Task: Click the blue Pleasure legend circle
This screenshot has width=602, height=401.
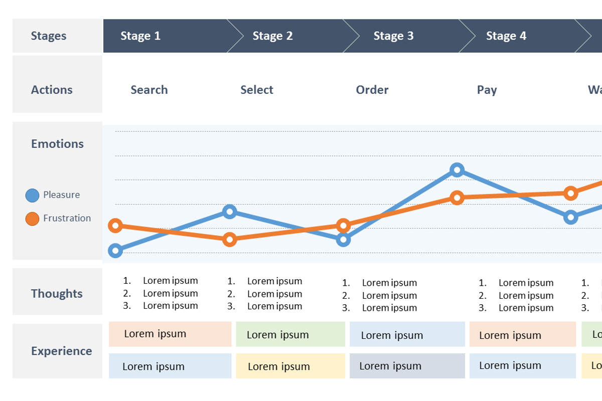Action: click(32, 195)
